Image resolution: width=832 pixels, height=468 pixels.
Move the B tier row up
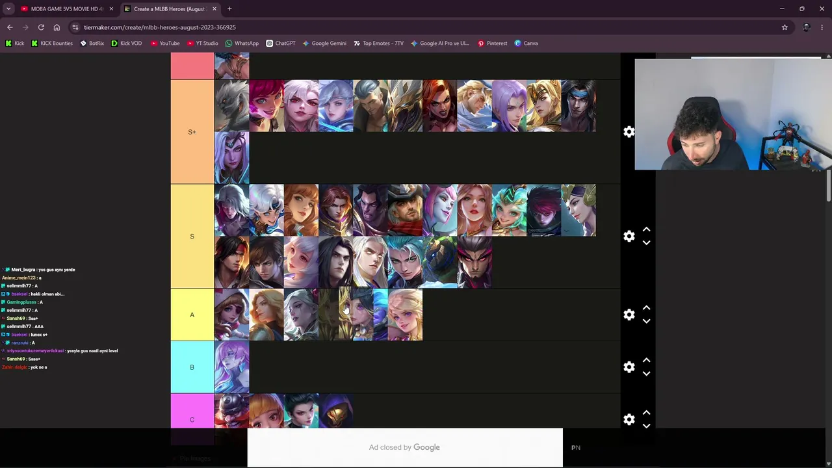(x=646, y=360)
